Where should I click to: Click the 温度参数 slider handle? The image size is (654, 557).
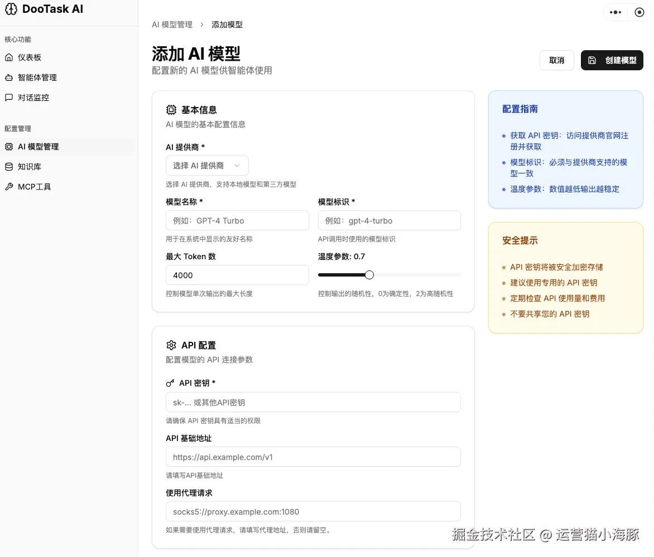[369, 275]
